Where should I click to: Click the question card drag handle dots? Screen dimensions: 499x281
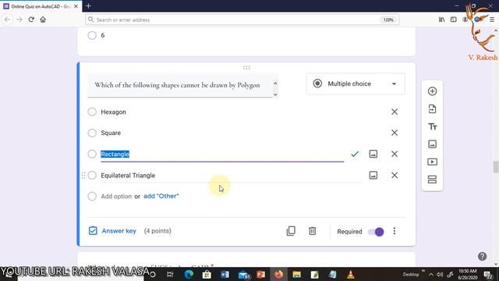(246, 68)
